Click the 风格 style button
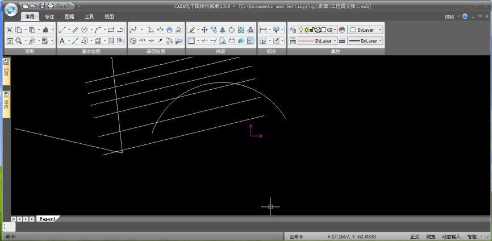This screenshot has width=492, height=241. pos(449,17)
